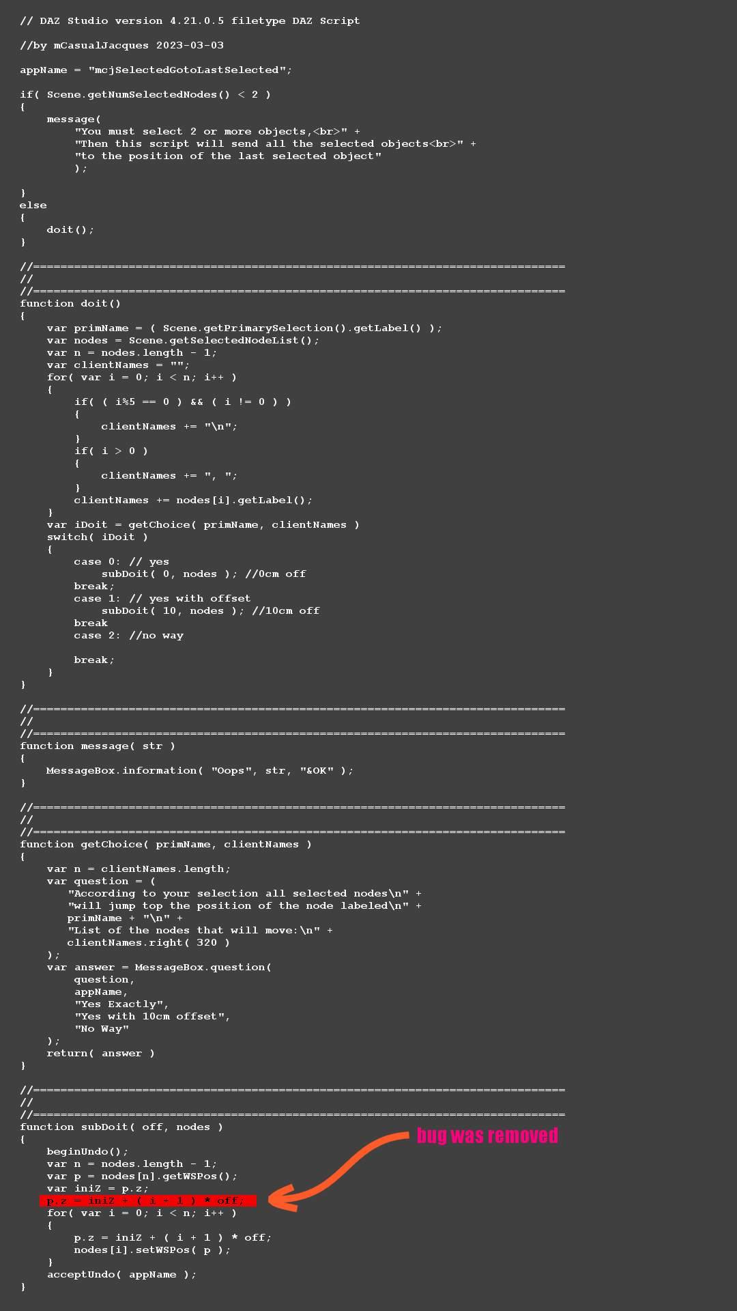Click the "function doit()" declaration

(x=70, y=303)
